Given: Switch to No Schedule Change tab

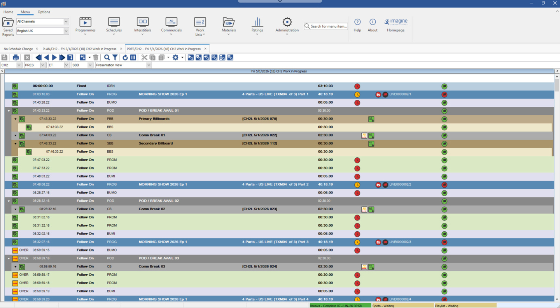Looking at the screenshot, I should 18,49.
